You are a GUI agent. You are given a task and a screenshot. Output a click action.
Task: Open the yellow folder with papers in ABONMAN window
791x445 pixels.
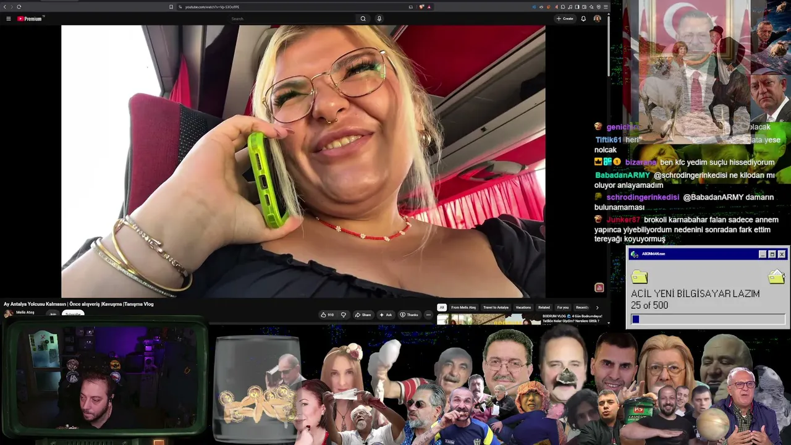pyautogui.click(x=776, y=276)
